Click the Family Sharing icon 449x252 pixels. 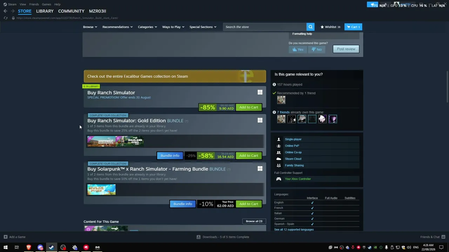279,166
